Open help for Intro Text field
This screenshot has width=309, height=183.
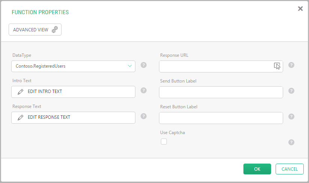coord(144,90)
